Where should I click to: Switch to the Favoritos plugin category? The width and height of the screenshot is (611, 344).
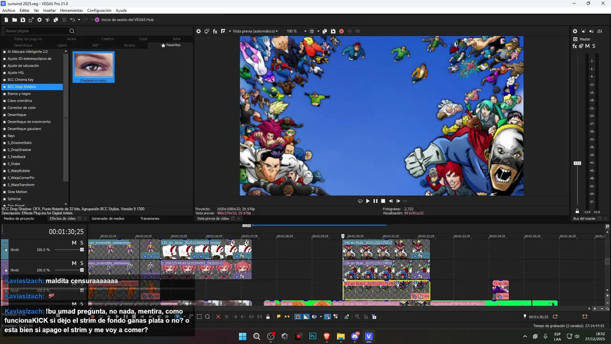point(171,45)
